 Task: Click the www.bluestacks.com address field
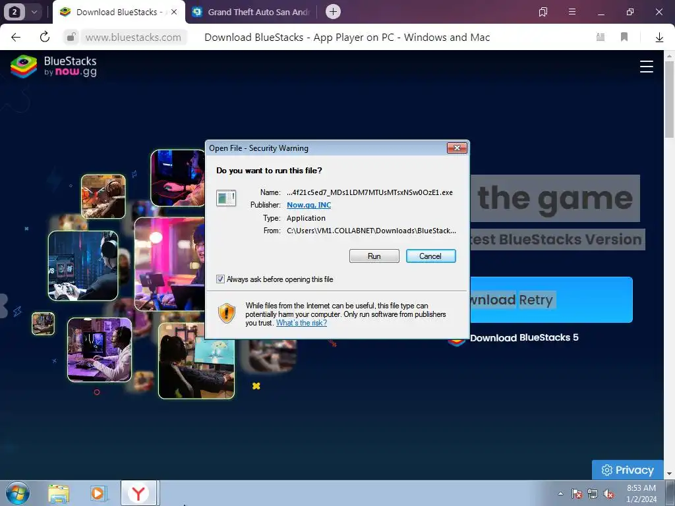click(x=133, y=38)
